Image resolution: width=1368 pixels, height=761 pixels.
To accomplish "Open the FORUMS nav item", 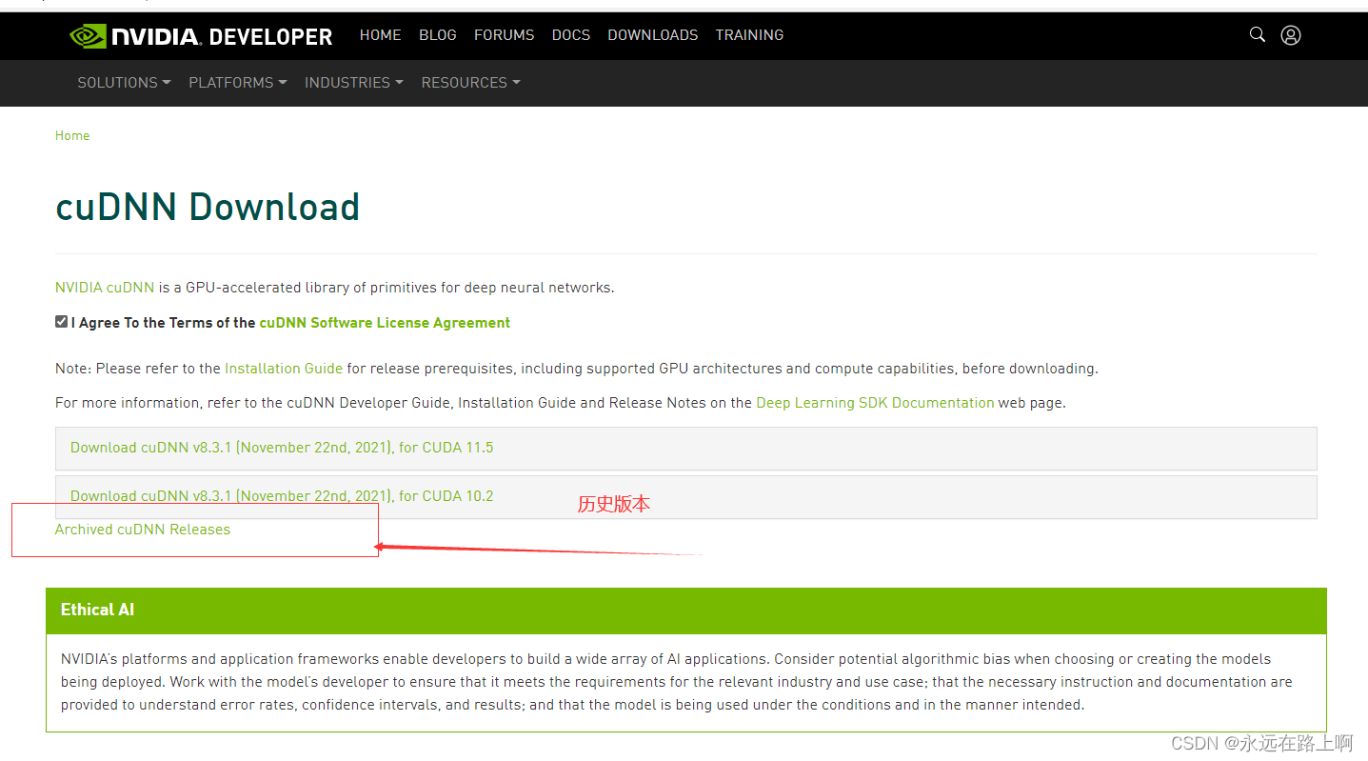I will tap(504, 35).
